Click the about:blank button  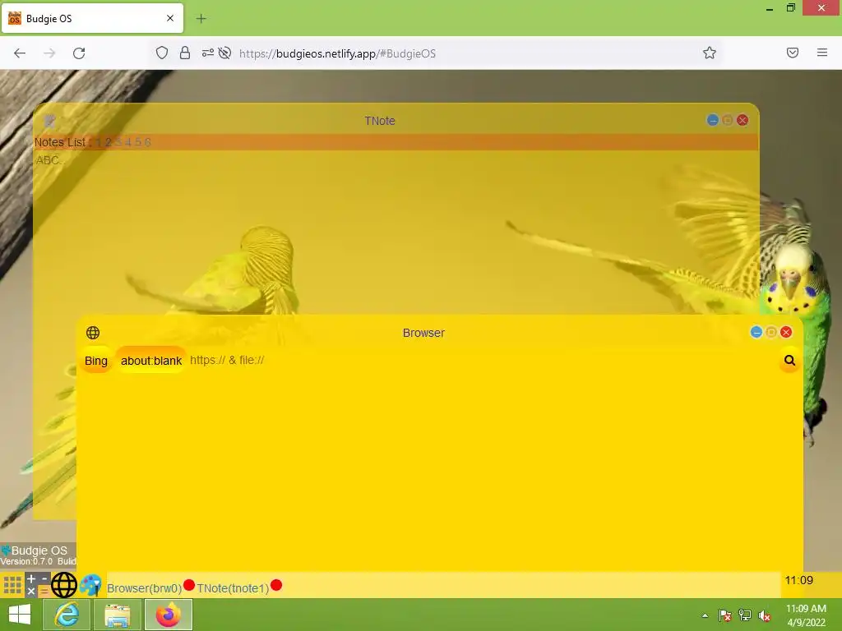(151, 361)
